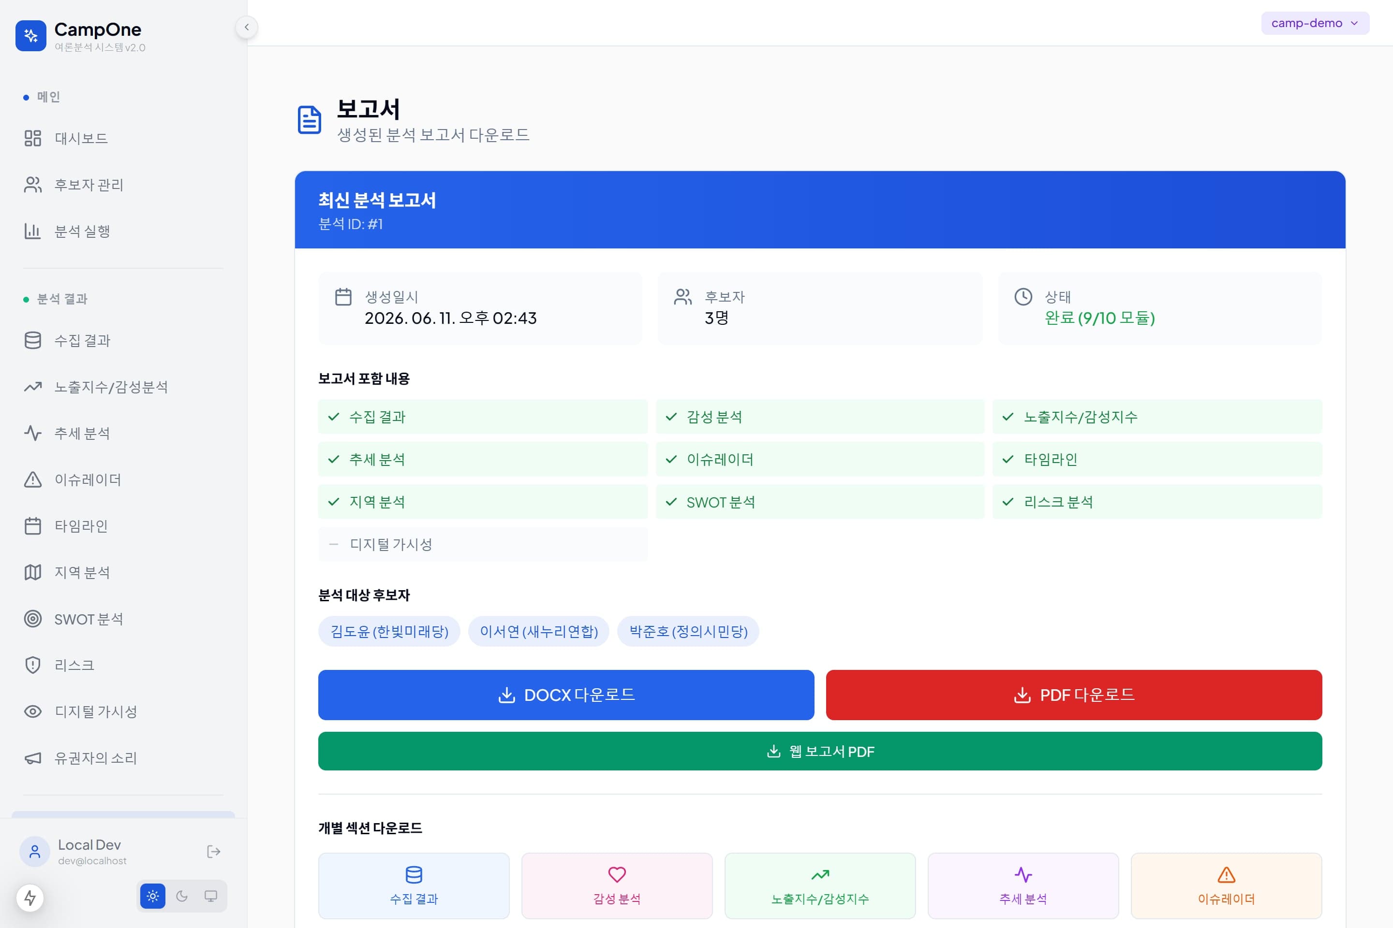Open 대시보드 from the sidebar
The width and height of the screenshot is (1393, 928).
[123, 139]
